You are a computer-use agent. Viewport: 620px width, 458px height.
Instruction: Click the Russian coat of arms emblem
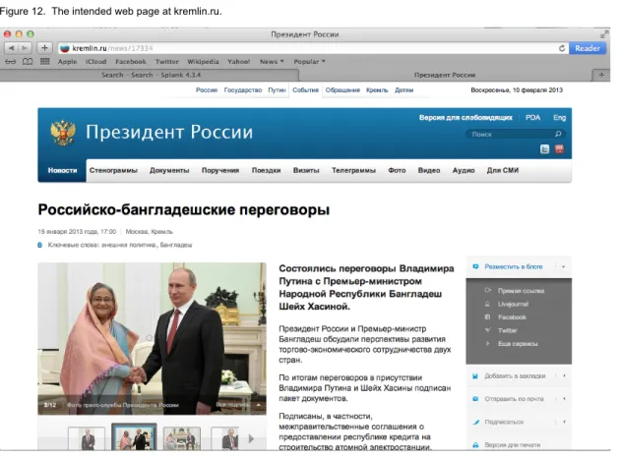pos(63,133)
